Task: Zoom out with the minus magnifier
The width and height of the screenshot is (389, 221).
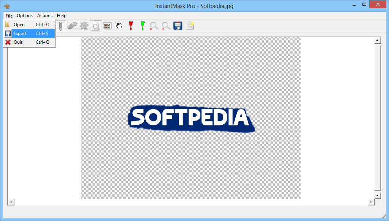Action: 166,26
